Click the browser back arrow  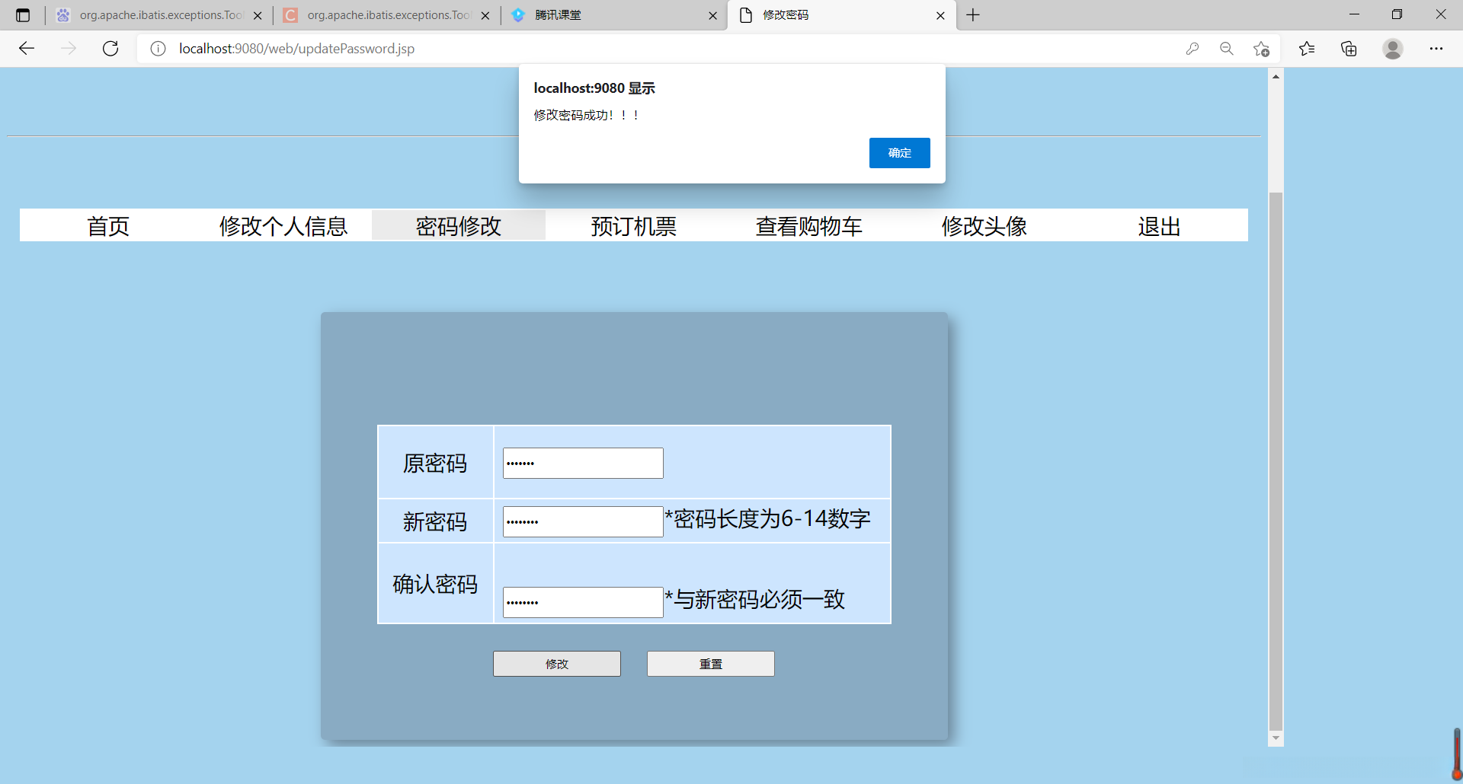tap(27, 49)
